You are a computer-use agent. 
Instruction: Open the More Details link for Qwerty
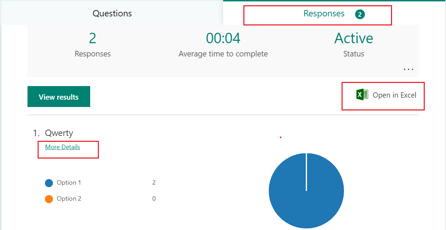coord(63,147)
